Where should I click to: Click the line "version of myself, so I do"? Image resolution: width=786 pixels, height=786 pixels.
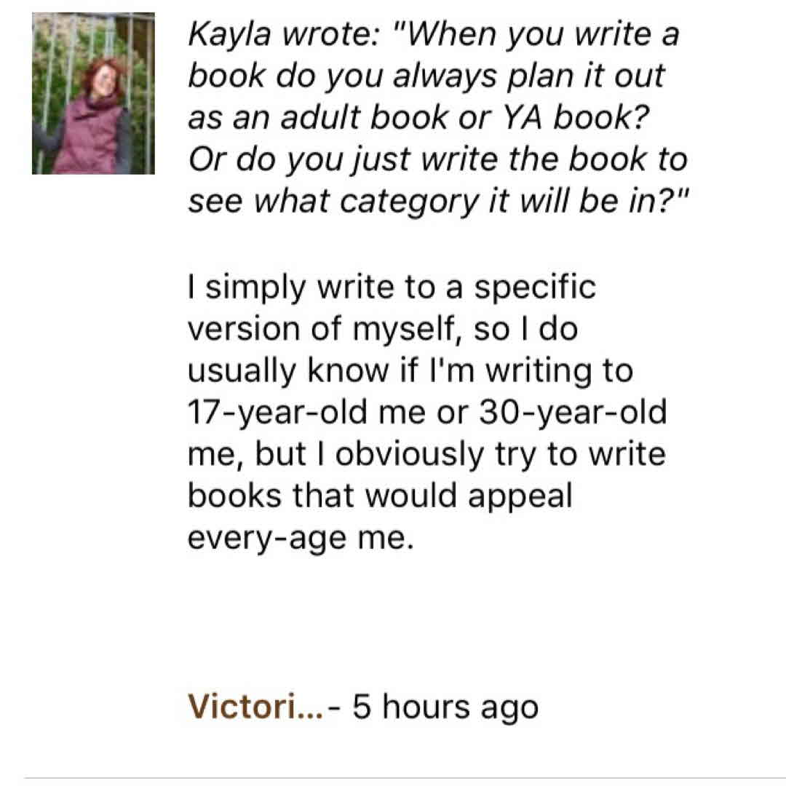click(382, 329)
